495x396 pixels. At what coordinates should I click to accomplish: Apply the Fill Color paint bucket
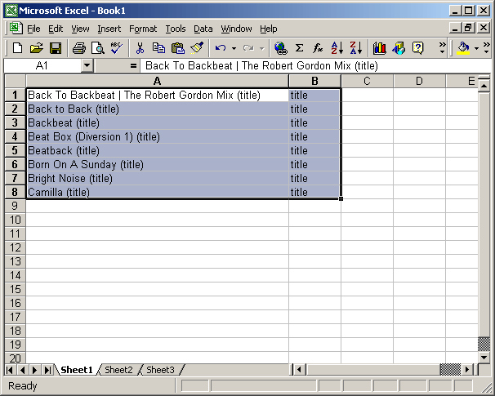[463, 48]
